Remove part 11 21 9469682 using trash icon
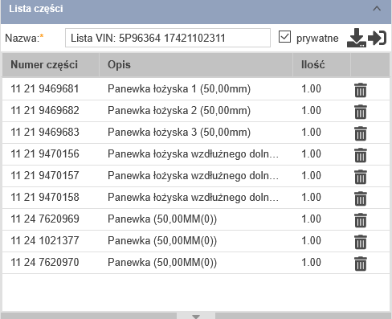 tap(361, 112)
